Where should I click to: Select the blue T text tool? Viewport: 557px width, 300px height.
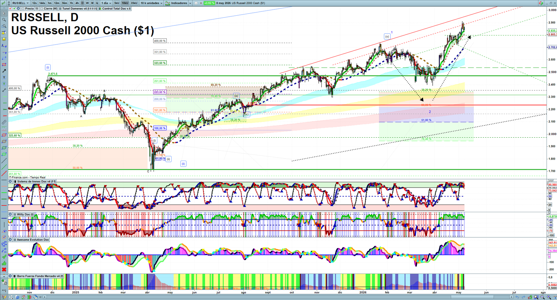click(x=4, y=77)
